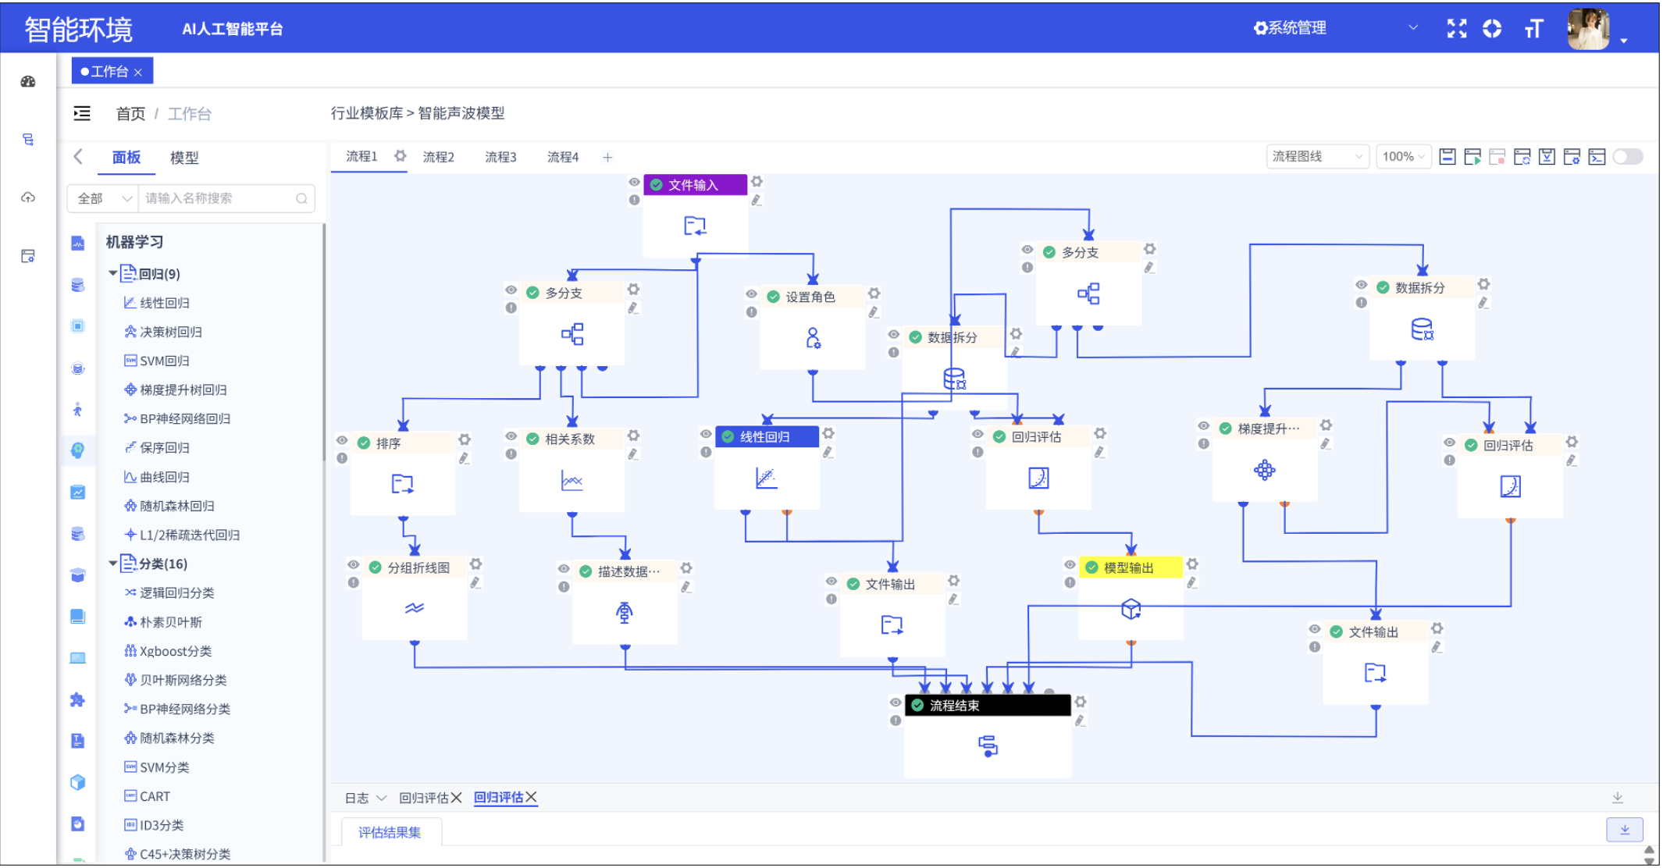
Task: Open the console terminal icon in toolbar
Action: pos(1597,157)
